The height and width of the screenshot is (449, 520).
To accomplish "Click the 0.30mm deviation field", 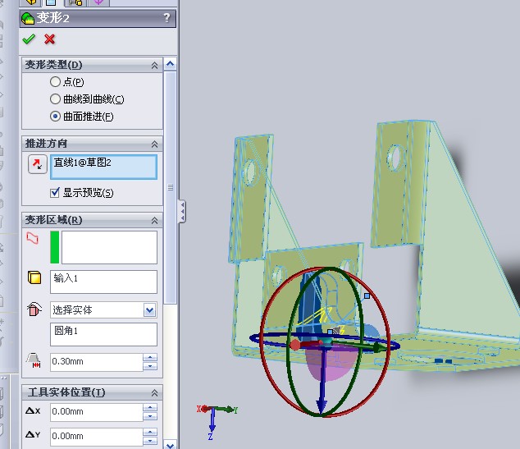I will tap(97, 362).
